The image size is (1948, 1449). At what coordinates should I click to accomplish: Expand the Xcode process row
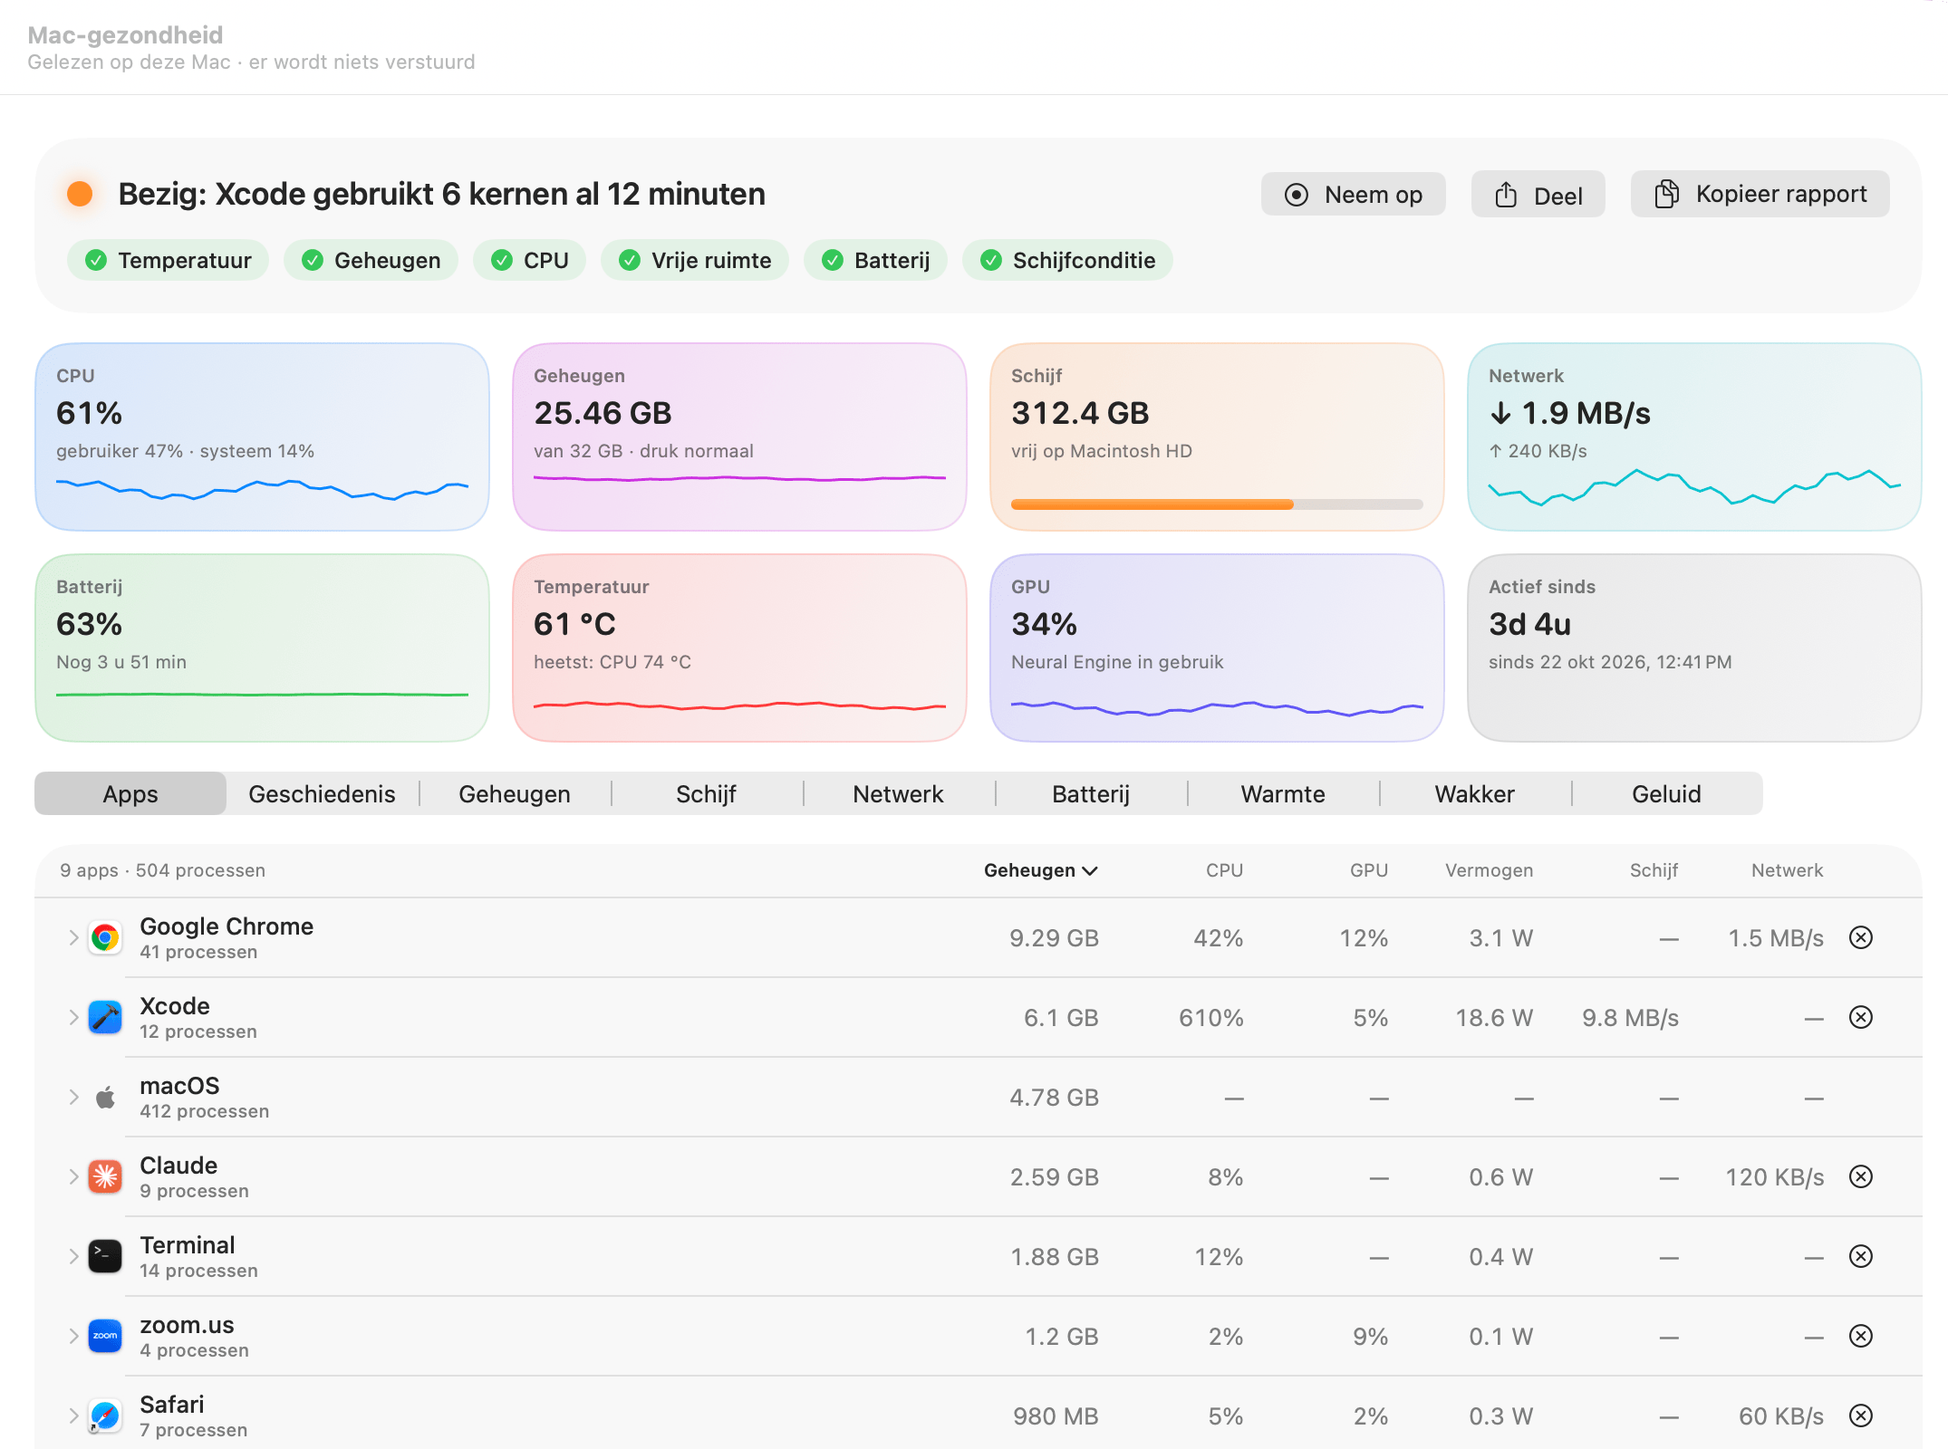[x=73, y=1017]
